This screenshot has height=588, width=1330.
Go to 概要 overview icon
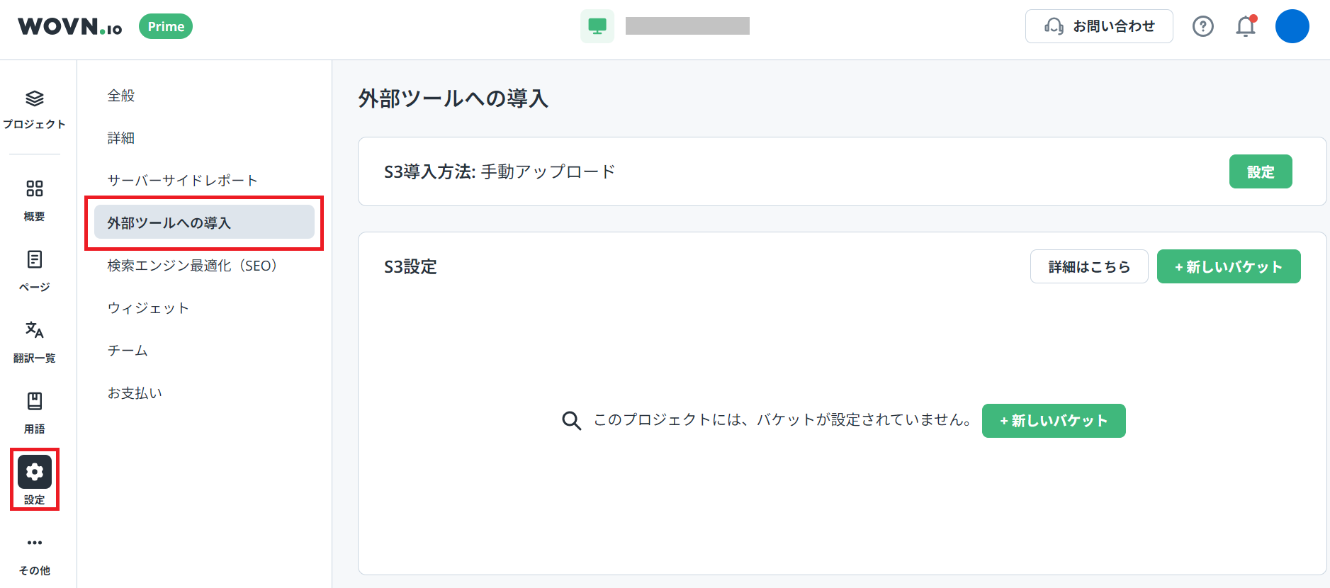point(34,189)
